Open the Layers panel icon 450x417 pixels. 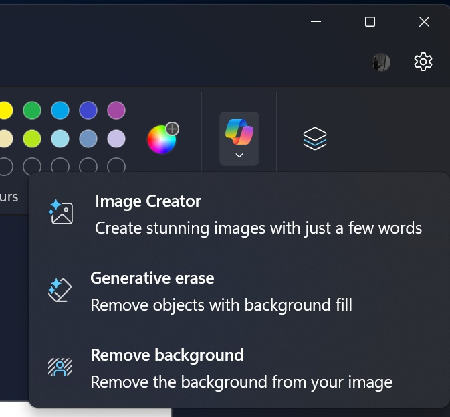click(315, 139)
